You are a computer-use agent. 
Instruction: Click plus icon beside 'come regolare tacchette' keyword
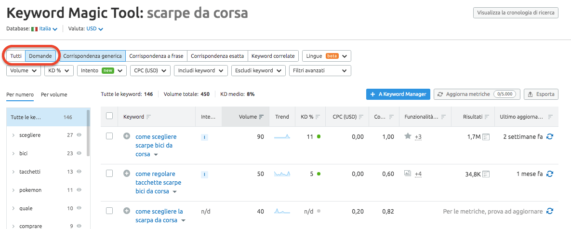pos(127,174)
